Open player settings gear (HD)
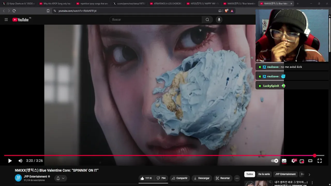The width and height of the screenshot is (331, 186). [294, 161]
